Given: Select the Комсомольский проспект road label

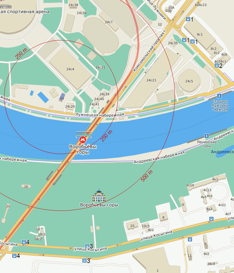Looking at the screenshot, I should [149, 51].
